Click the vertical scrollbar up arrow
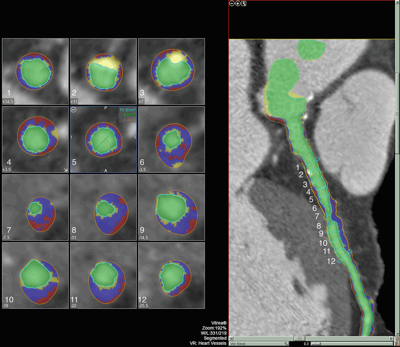The height and width of the screenshot is (347, 400). [x=397, y=2]
